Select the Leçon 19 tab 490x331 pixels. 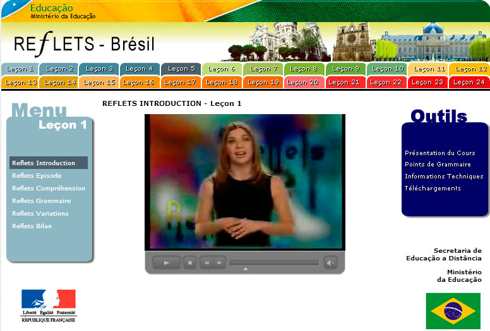coord(263,83)
